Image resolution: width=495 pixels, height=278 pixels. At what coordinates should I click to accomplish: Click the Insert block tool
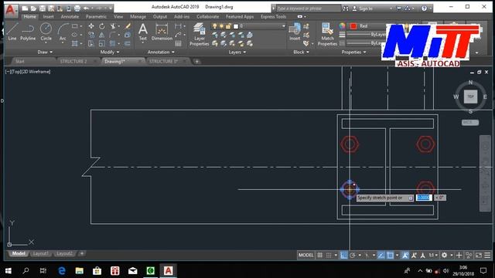point(295,32)
